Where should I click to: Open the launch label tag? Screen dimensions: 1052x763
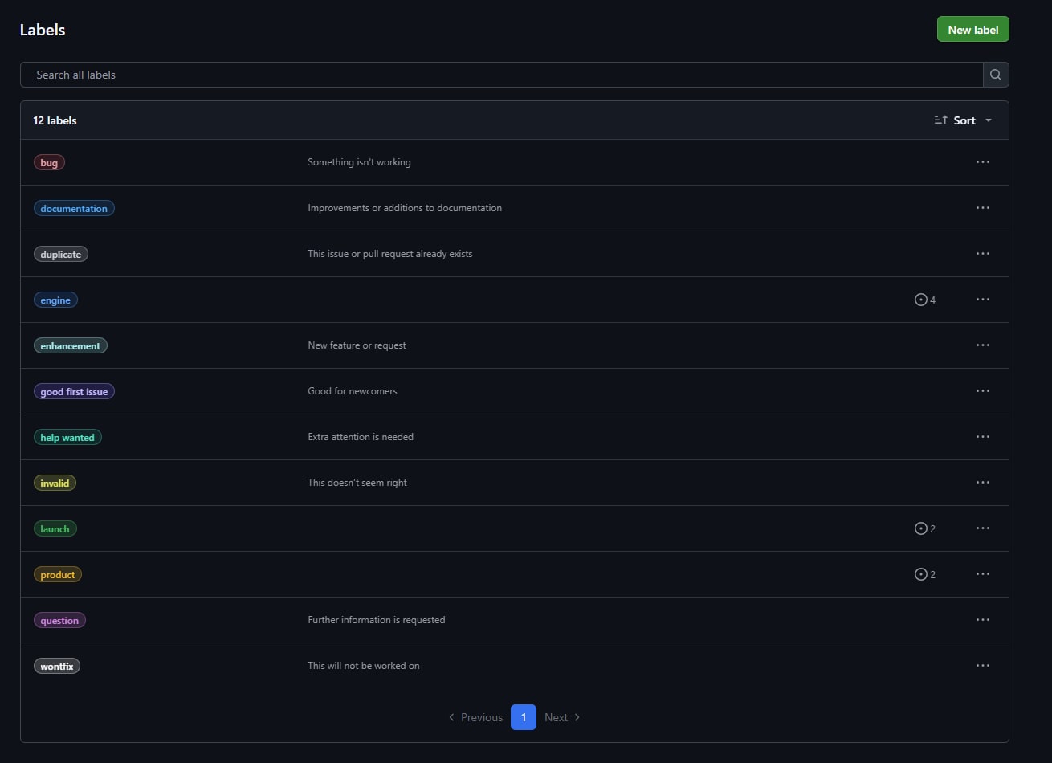click(55, 529)
